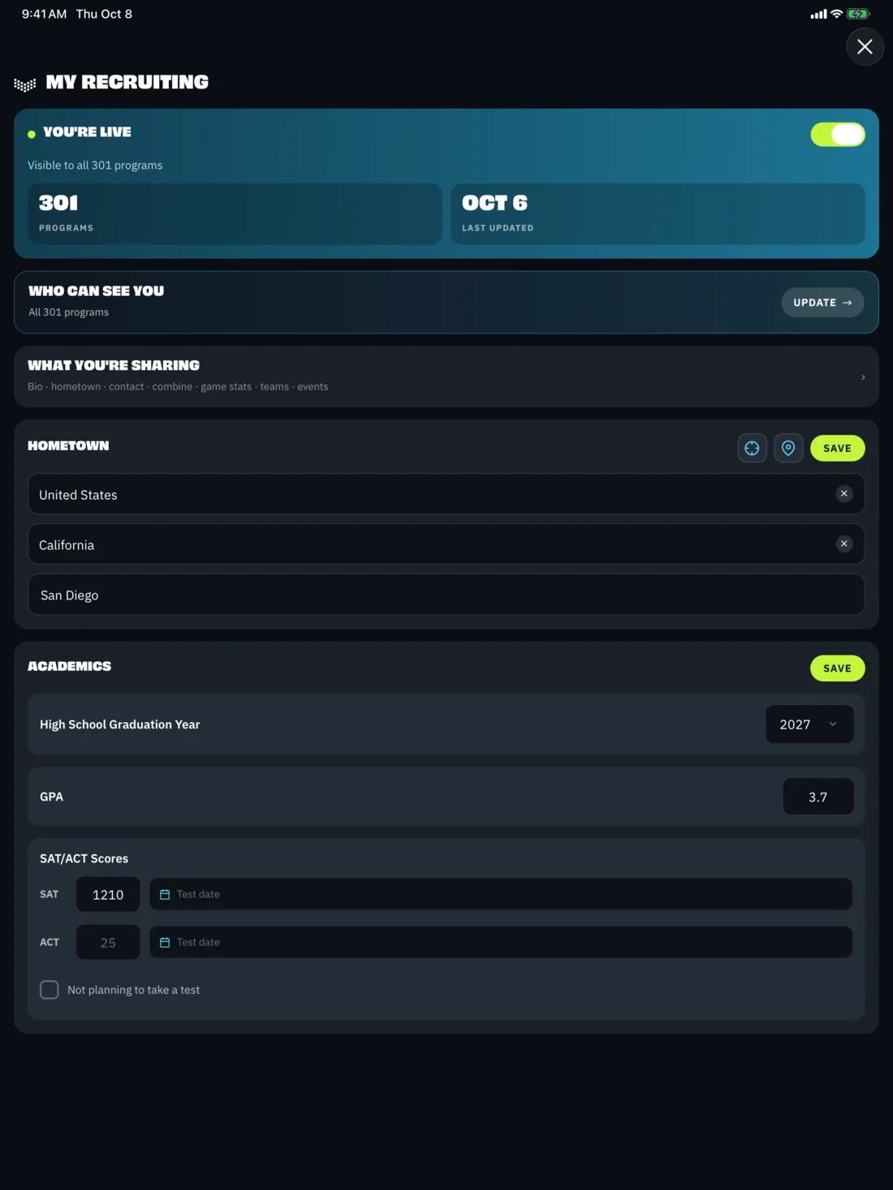Screen dimensions: 893x1190
Task: Click Update for who can see you
Action: pyautogui.click(x=822, y=303)
